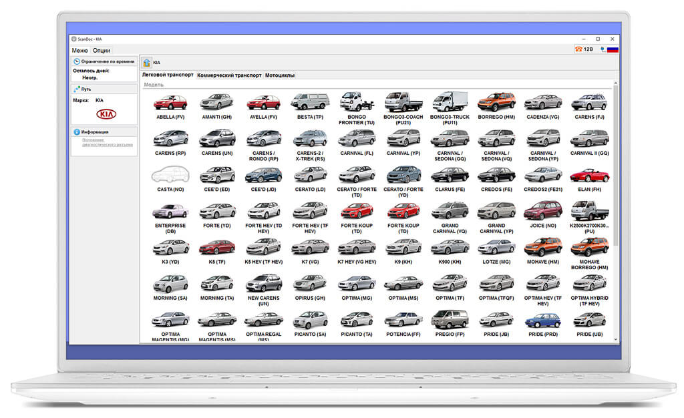Open the Меню menu
This screenshot has width=684, height=418.
pos(79,51)
